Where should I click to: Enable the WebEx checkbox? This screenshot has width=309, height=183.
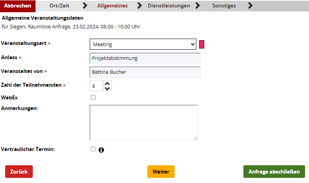pos(93,97)
